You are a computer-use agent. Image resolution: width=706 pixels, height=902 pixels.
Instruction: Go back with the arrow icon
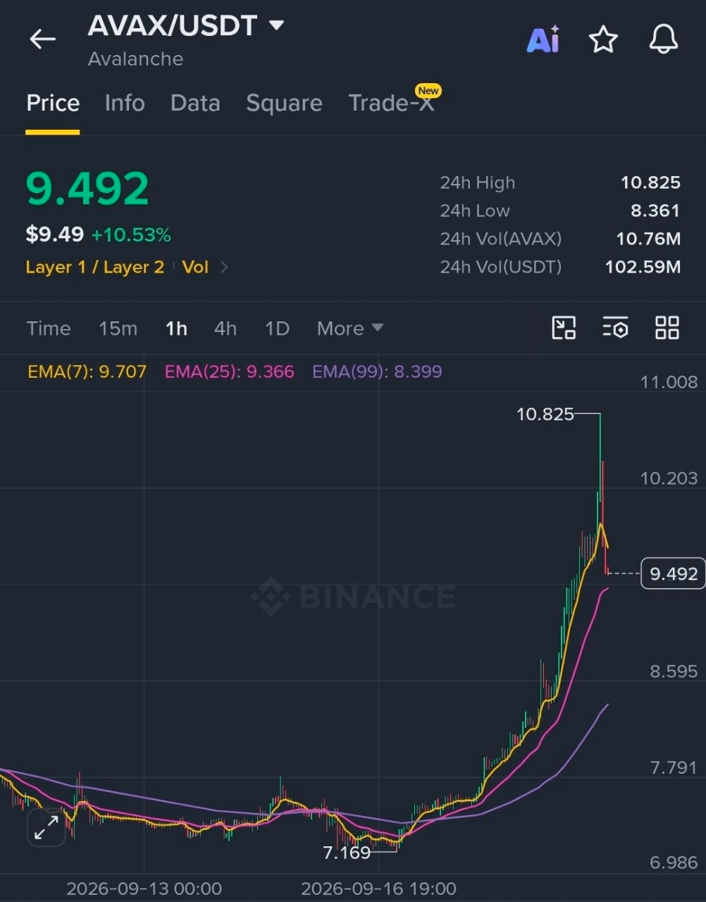click(42, 39)
